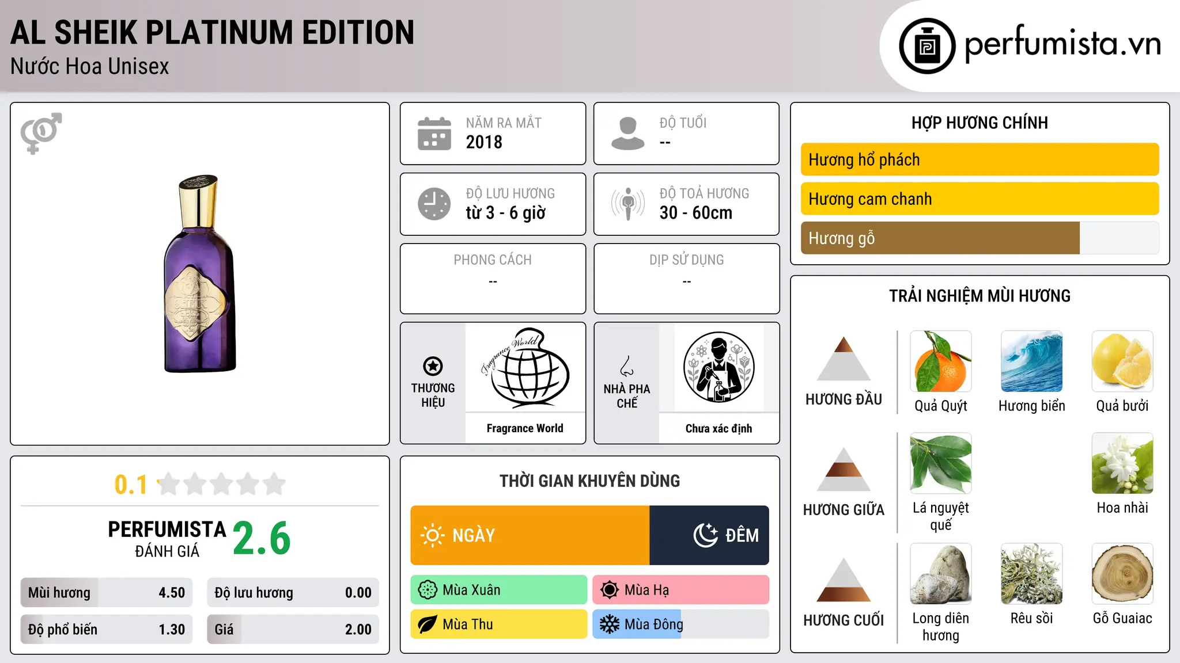Click the Thời gian khuyên dùng heading
The image size is (1180, 663).
click(x=589, y=481)
